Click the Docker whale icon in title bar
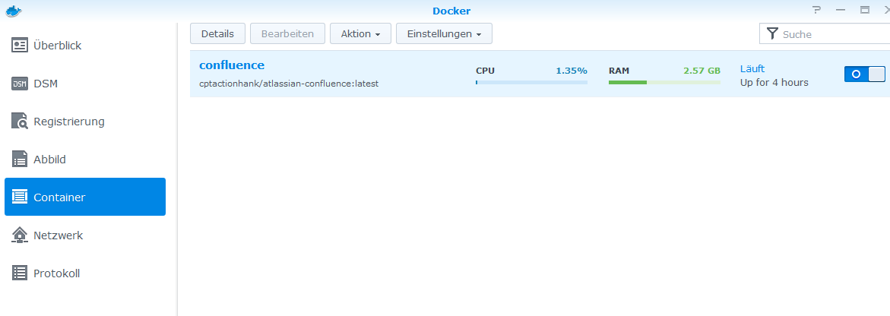Viewport: 890px width, 316px height. pyautogui.click(x=13, y=11)
